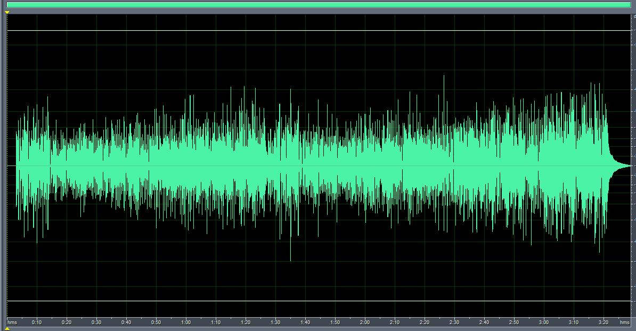Click the left hms time format label
This screenshot has height=331, width=636.
click(x=12, y=322)
